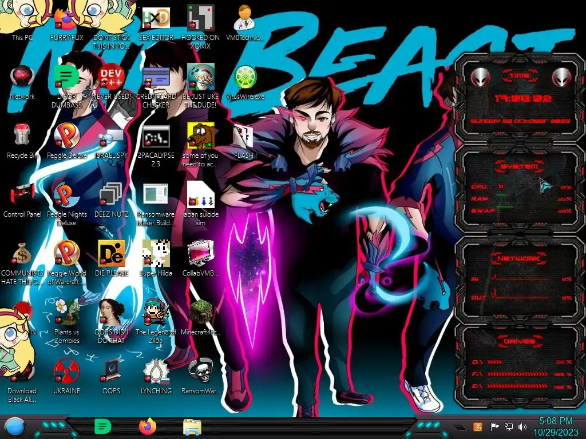The width and height of the screenshot is (586, 439).
Task: Click the TIME widget header
Action: click(x=520, y=76)
